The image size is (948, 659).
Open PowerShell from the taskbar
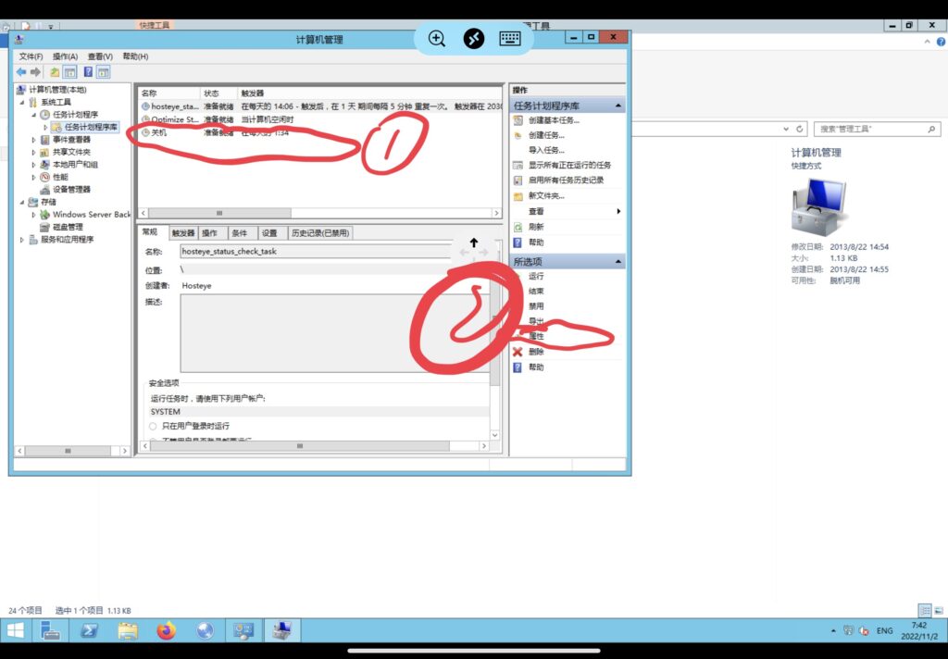(89, 631)
